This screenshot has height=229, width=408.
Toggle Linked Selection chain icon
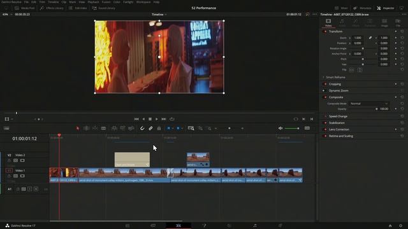[x=150, y=128]
